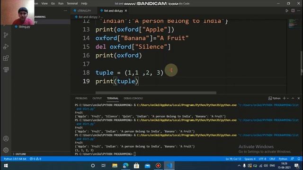
Task: Show hidden system tray icons
Action: pyautogui.click(x=239, y=166)
